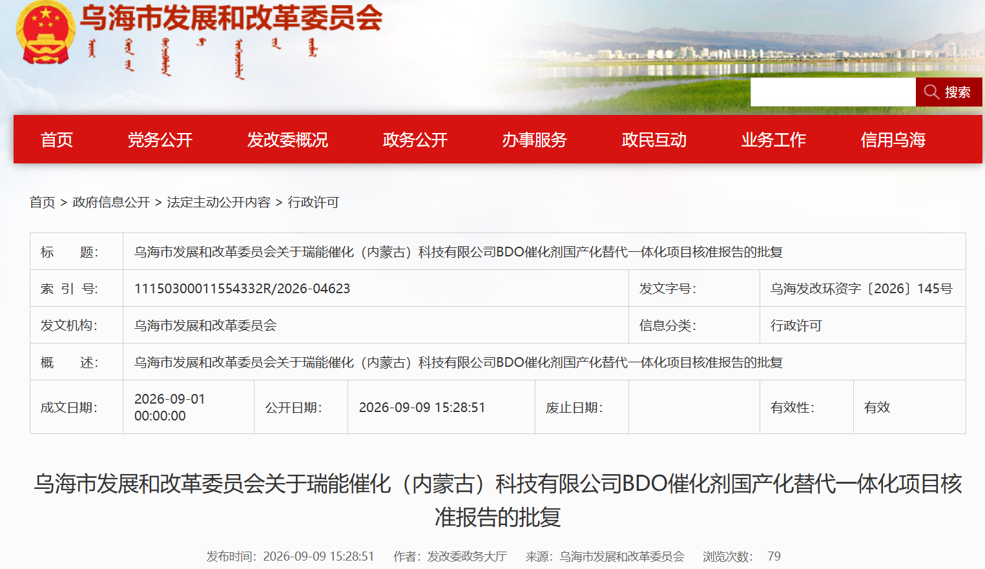Image resolution: width=985 pixels, height=569 pixels.
Task: Click the 发文机构 label cell
Action: click(x=76, y=326)
